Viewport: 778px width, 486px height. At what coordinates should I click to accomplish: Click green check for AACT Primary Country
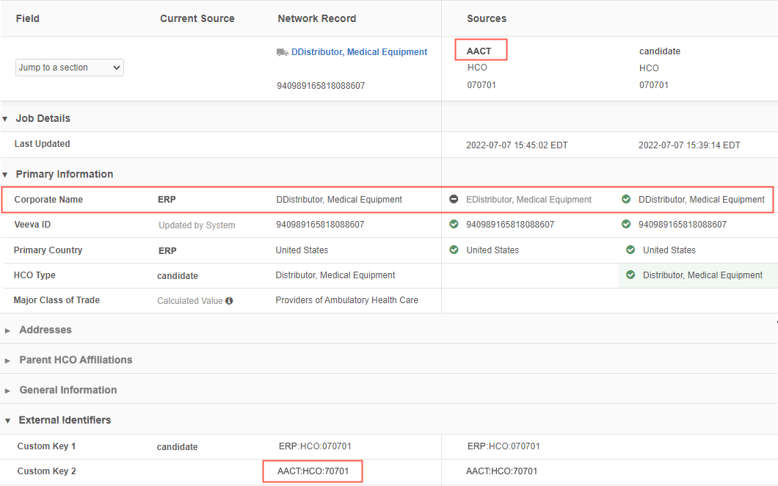(x=454, y=250)
